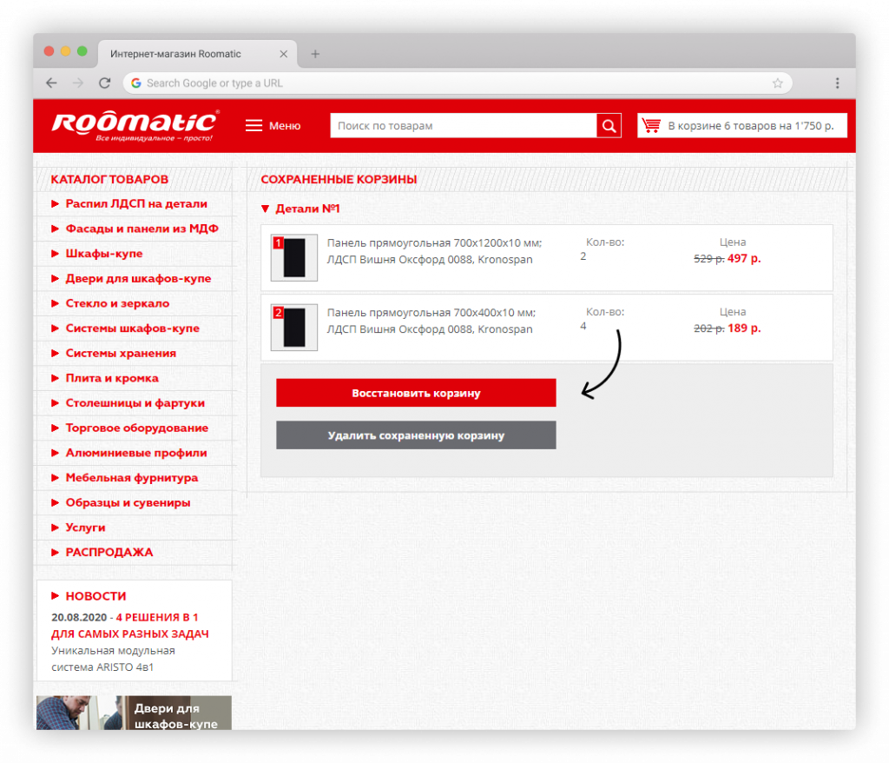The height and width of the screenshot is (763, 889).
Task: Open the hamburger Меню icon
Action: (254, 126)
